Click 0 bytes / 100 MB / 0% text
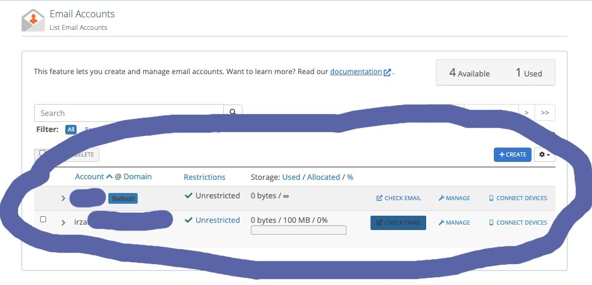The width and height of the screenshot is (592, 285). tap(289, 220)
